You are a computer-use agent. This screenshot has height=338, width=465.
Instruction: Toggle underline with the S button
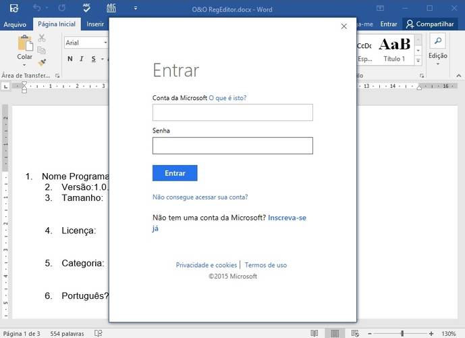click(94, 59)
